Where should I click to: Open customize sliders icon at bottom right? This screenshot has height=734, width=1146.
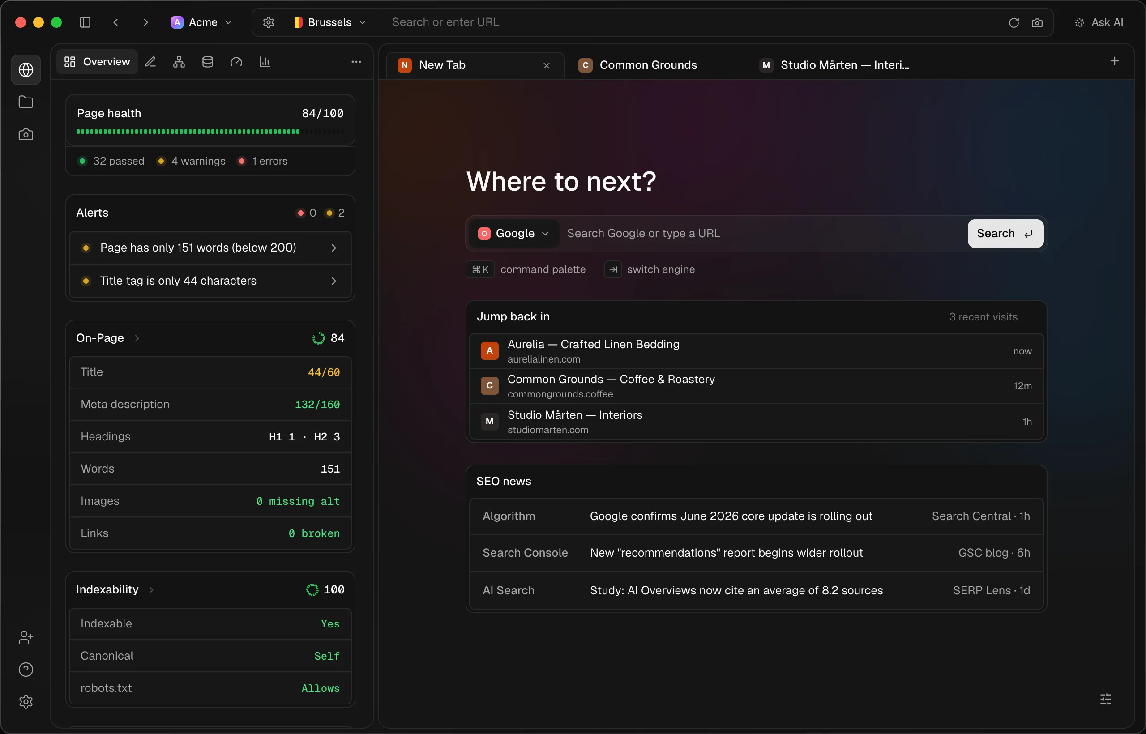click(x=1105, y=699)
